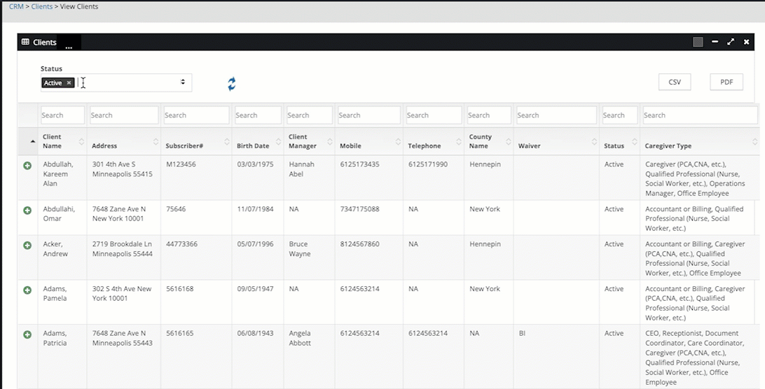
Task: Expand Adams, Pamela row with plus icon
Action: pos(27,290)
